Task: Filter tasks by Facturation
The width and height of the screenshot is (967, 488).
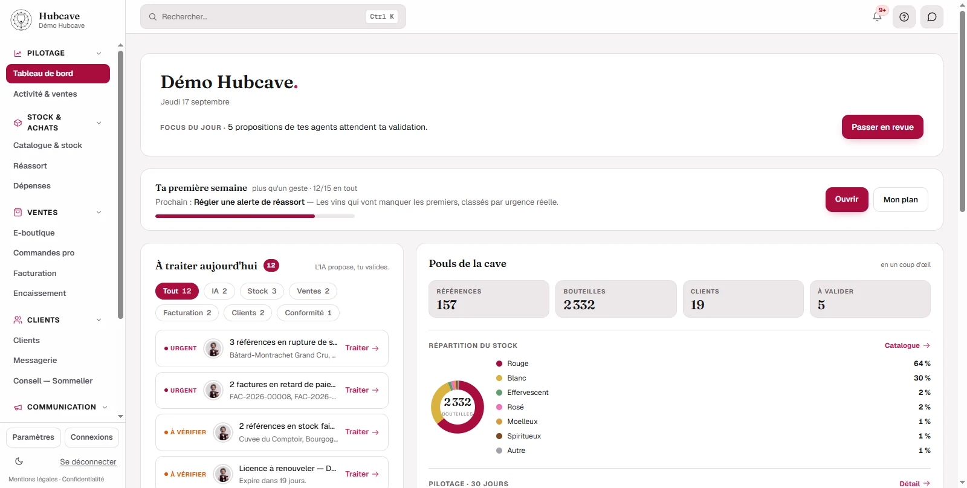Action: click(x=187, y=313)
